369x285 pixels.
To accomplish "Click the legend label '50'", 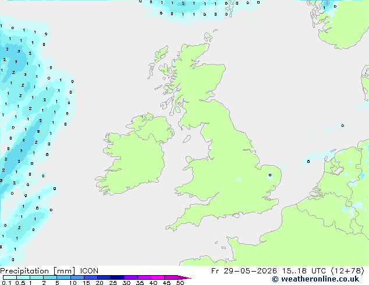I will tap(180, 283).
